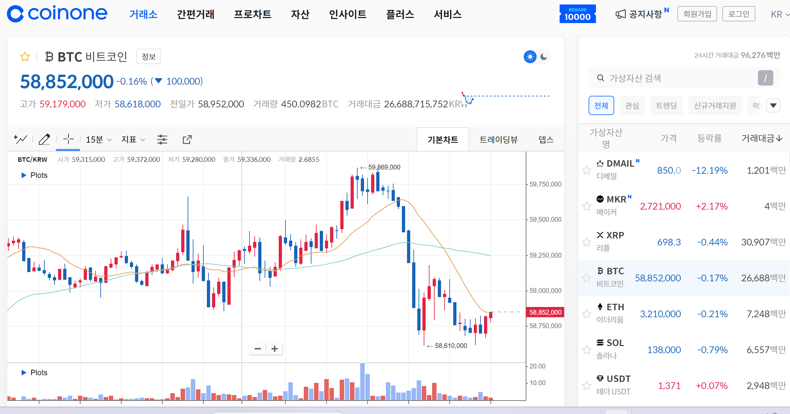790x414 pixels.
Task: Add an indicator with the plus-line icon
Action: pos(20,139)
